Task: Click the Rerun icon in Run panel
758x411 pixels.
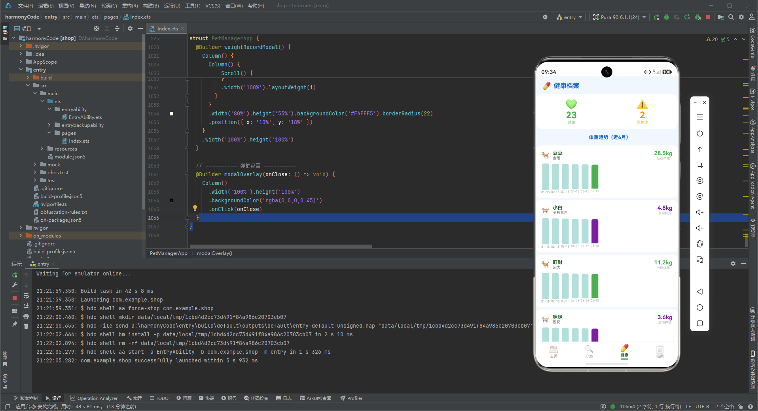Action: point(15,275)
